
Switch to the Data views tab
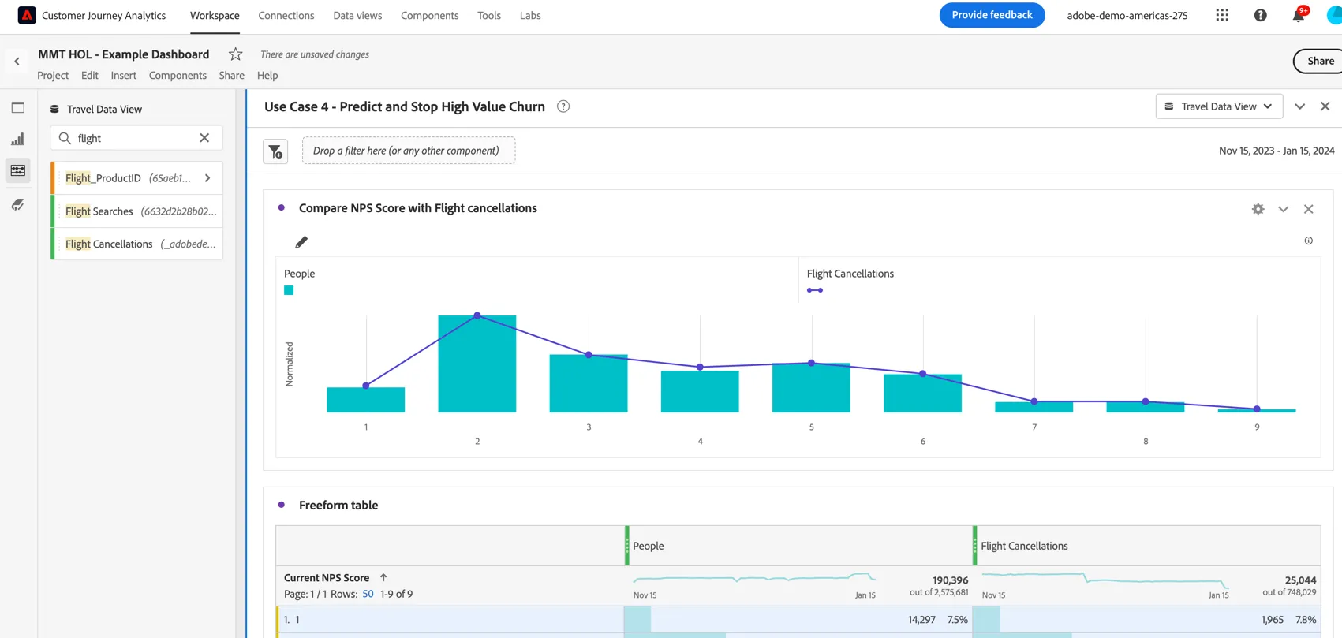tap(357, 16)
